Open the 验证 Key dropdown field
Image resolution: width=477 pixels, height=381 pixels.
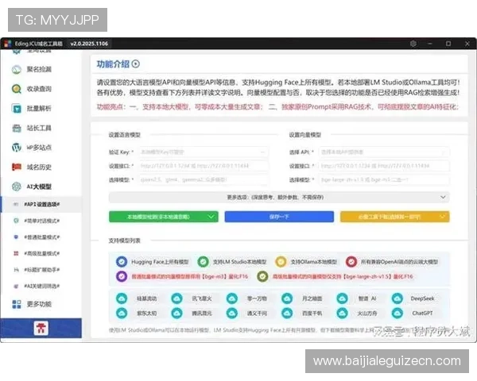pyautogui.click(x=204, y=152)
